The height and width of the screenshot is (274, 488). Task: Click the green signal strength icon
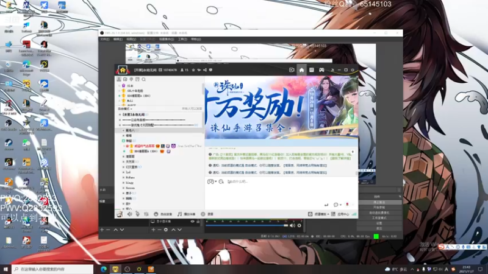[354, 214]
